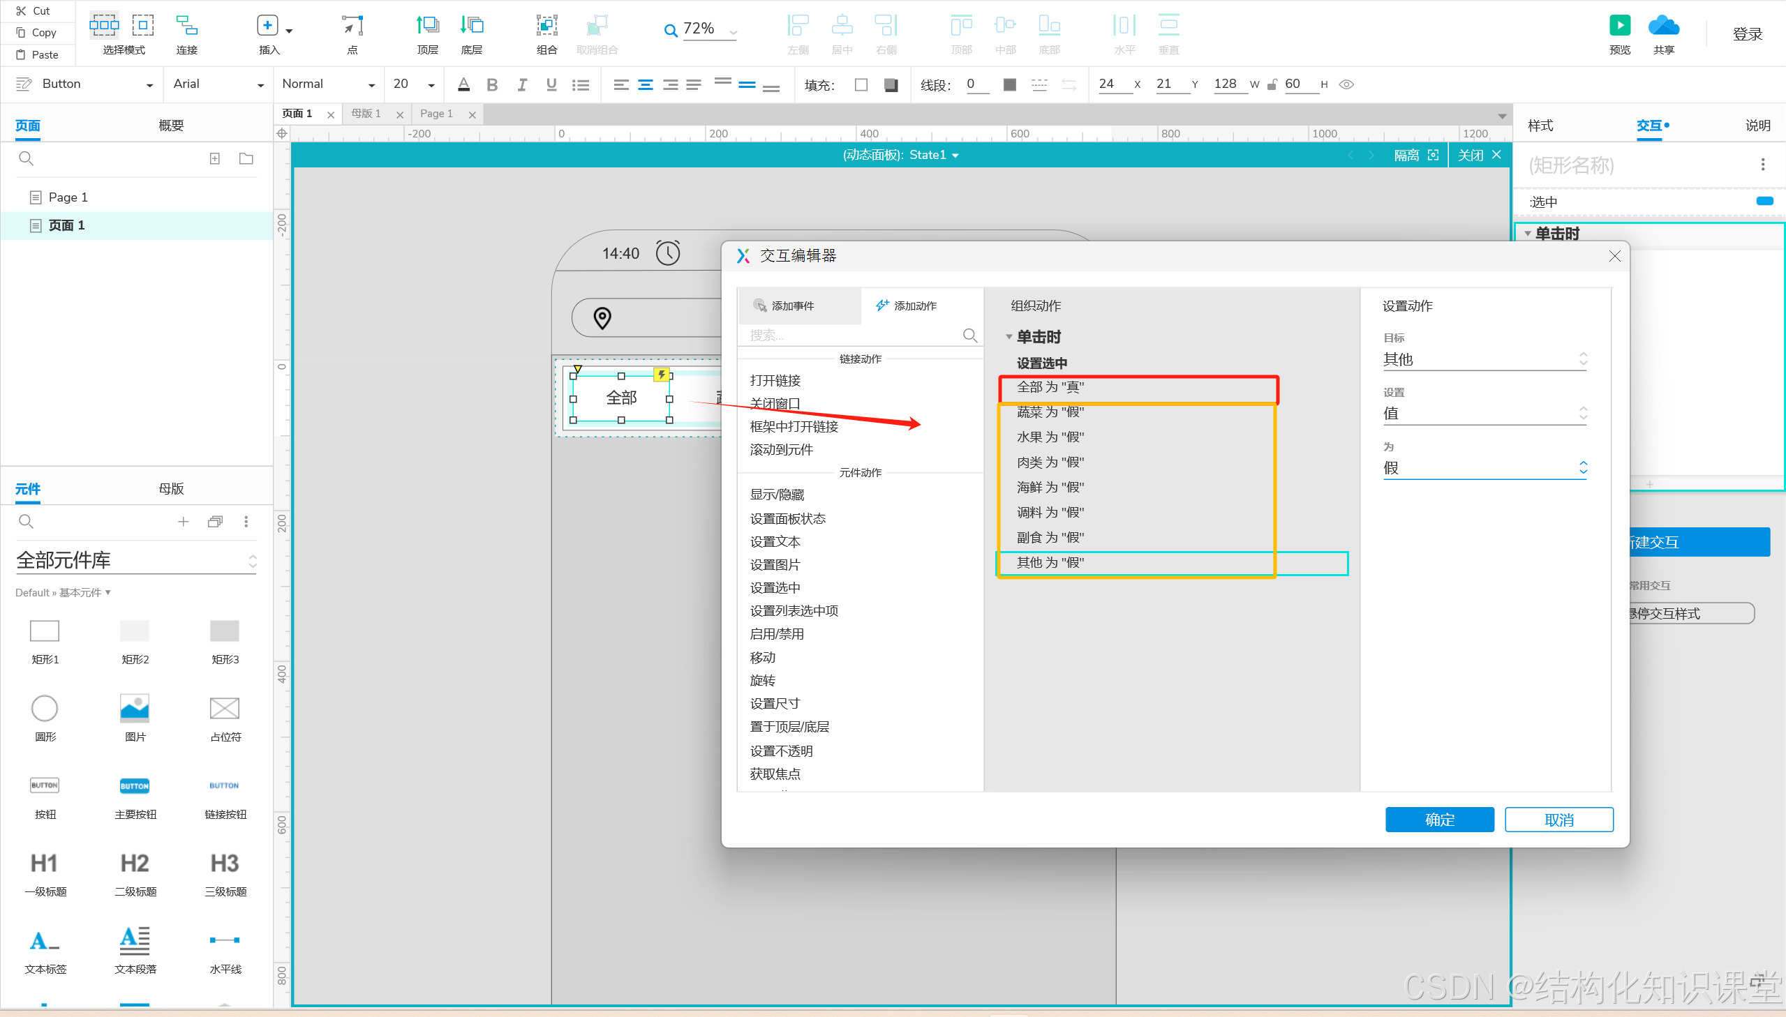
Task: Open the 为 假 value dropdown
Action: (x=1484, y=467)
